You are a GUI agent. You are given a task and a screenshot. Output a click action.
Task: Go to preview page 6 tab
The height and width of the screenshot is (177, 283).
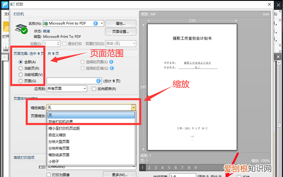point(176,168)
